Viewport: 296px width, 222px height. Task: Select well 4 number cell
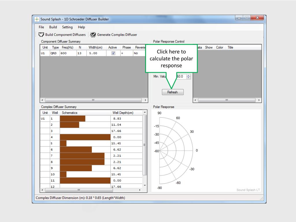pos(55,137)
